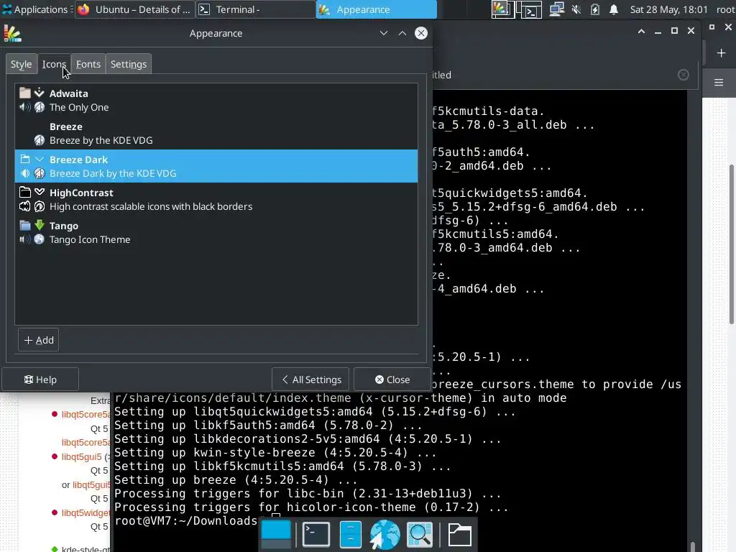Viewport: 736px width, 552px height.
Task: Click the Appearance window menu icon
Action: tap(12, 33)
